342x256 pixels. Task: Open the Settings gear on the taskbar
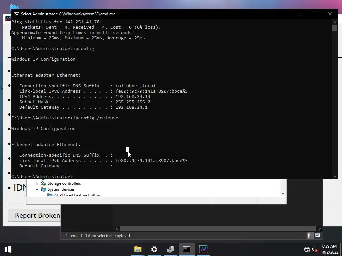click(154, 249)
